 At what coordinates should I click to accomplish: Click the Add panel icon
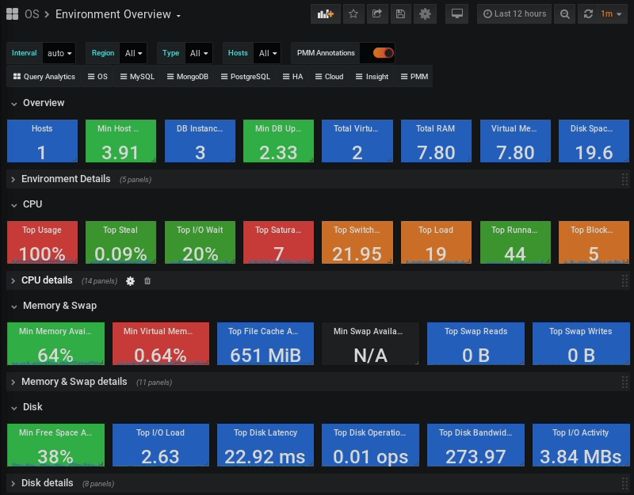[325, 13]
